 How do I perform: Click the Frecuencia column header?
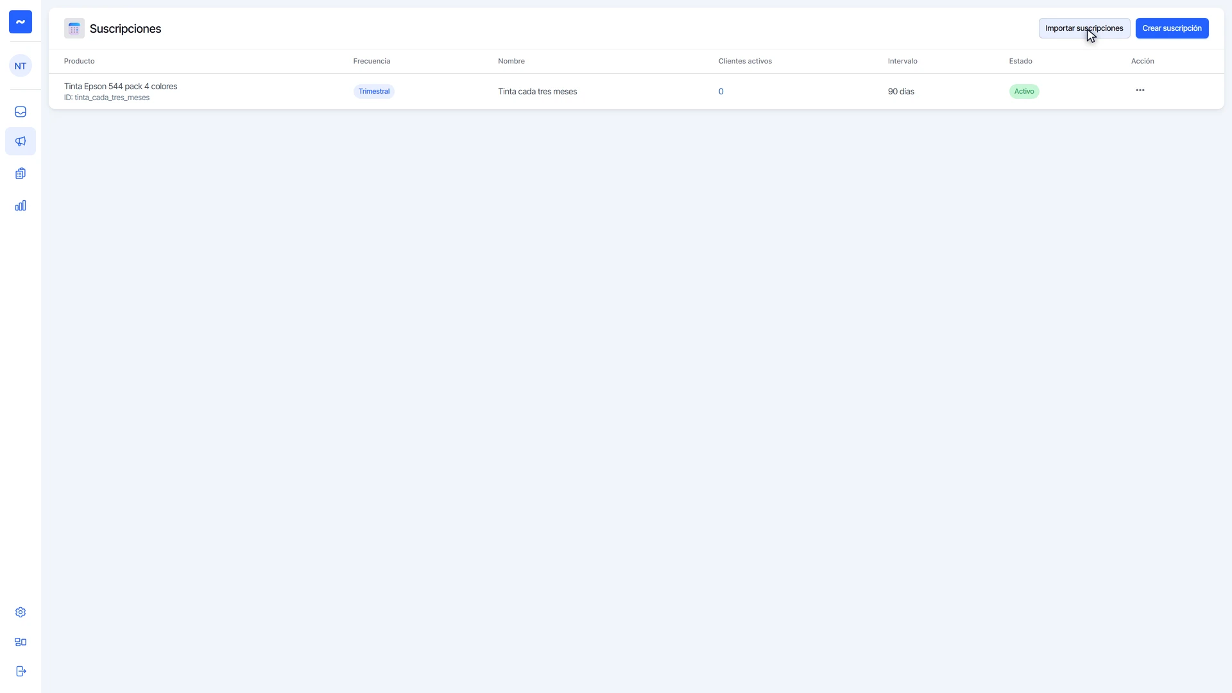point(372,61)
